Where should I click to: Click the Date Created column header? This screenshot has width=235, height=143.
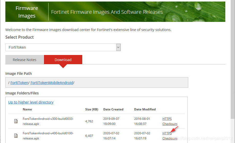click(113, 109)
